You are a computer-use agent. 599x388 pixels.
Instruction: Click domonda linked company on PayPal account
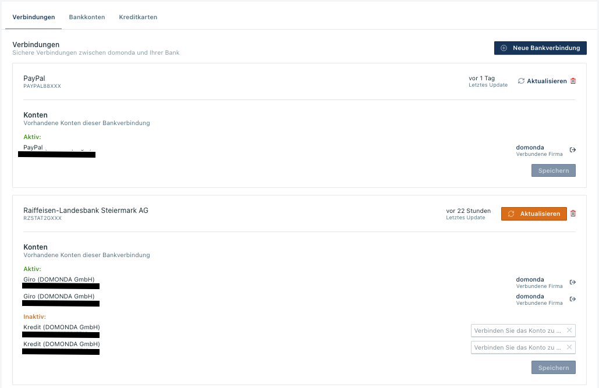[530, 148]
